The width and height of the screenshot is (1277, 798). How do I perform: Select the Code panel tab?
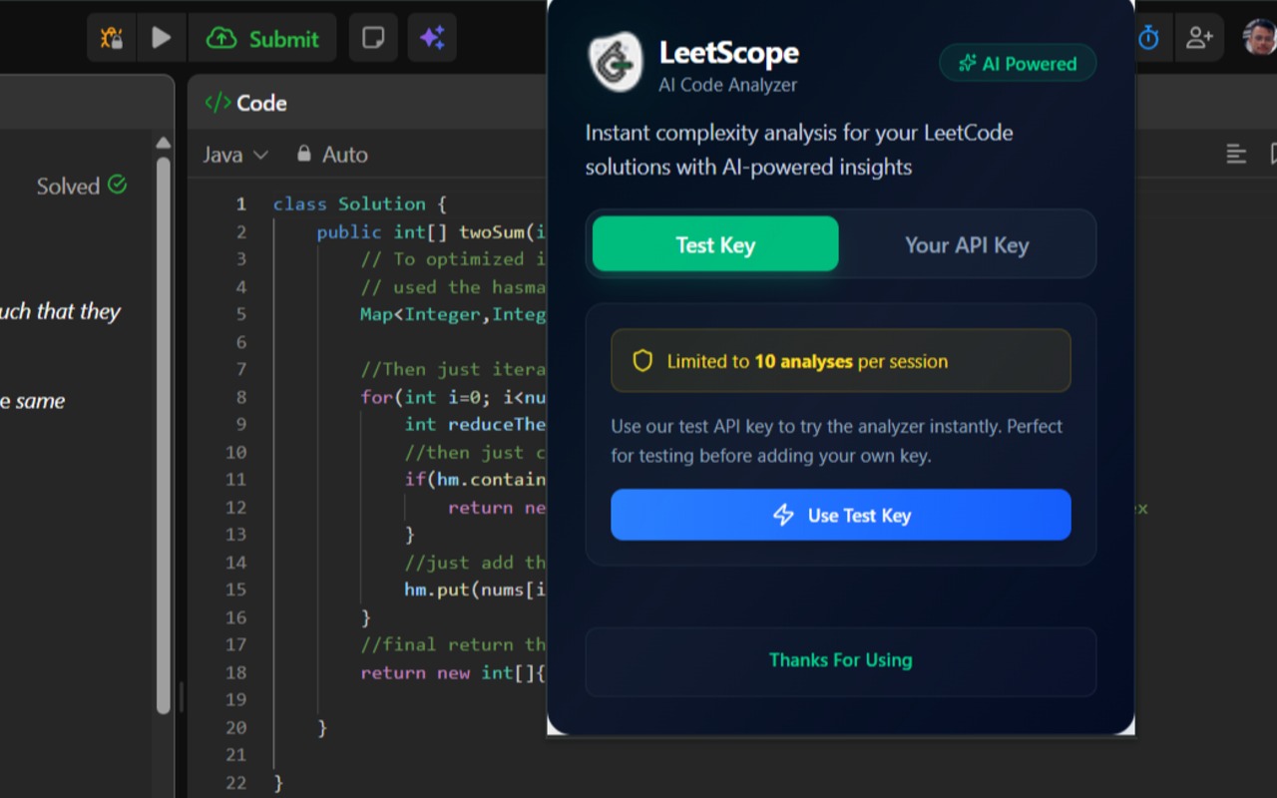246,103
